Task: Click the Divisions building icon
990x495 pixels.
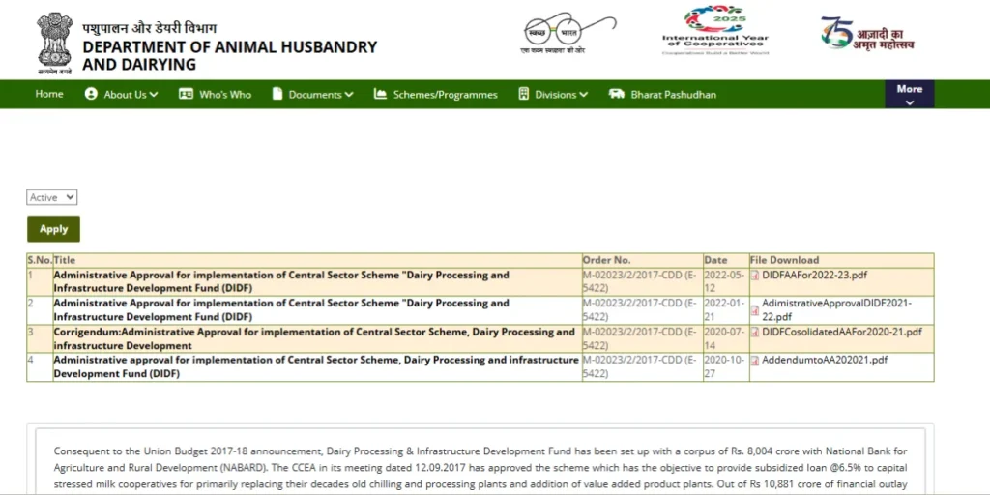Action: click(523, 94)
